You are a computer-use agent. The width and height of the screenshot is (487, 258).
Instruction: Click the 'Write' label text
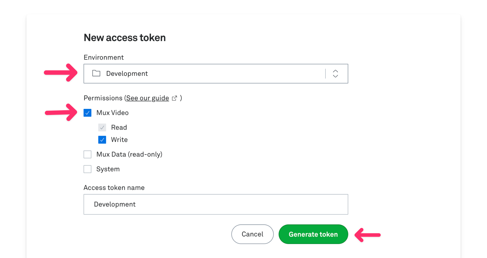pyautogui.click(x=119, y=140)
